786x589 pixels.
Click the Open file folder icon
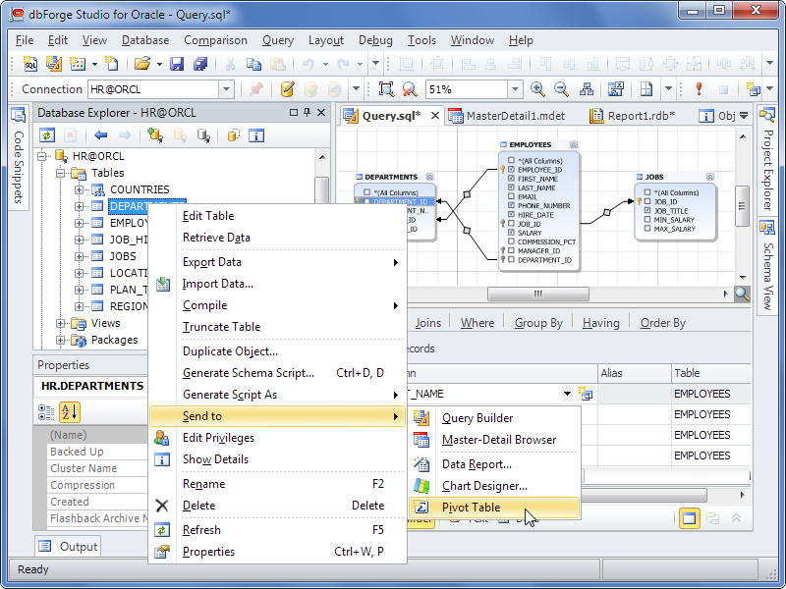(142, 64)
